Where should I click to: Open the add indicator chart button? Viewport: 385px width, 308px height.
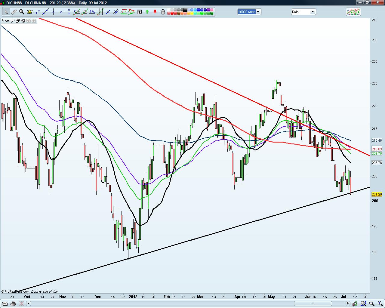(353, 12)
